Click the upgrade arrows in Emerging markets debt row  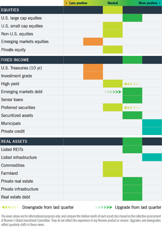coord(113,92)
